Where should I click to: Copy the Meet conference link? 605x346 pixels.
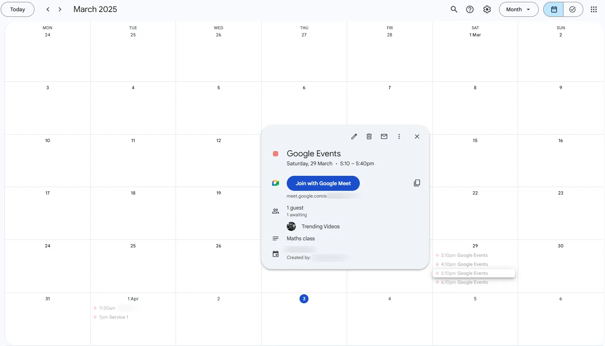tap(417, 183)
